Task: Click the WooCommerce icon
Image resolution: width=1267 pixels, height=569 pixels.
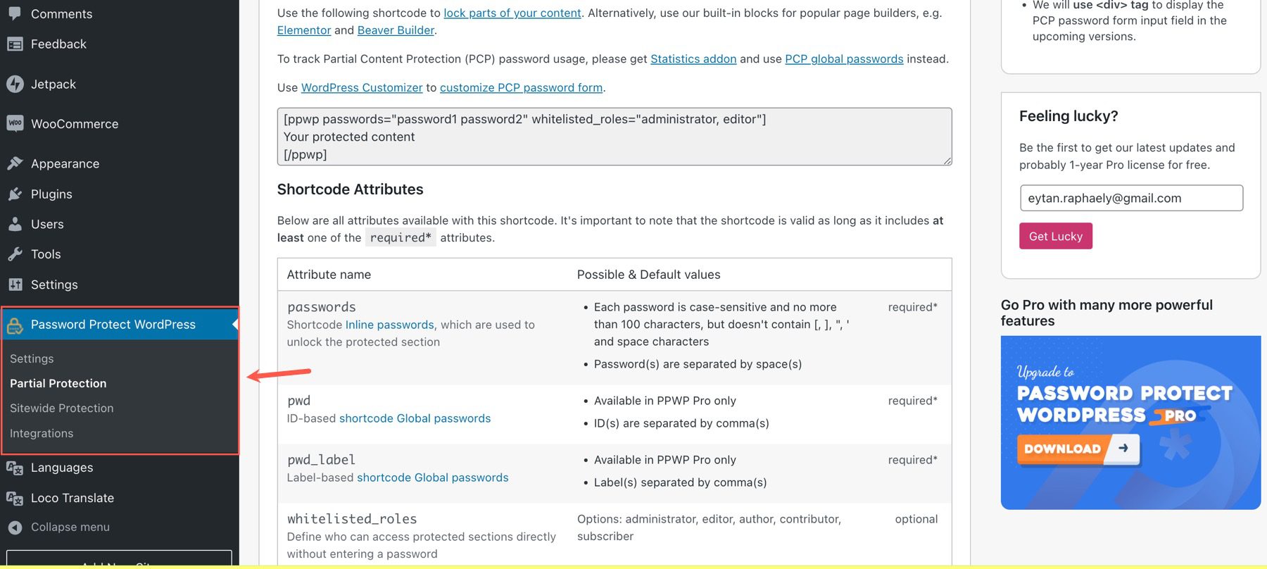Action: click(x=15, y=124)
